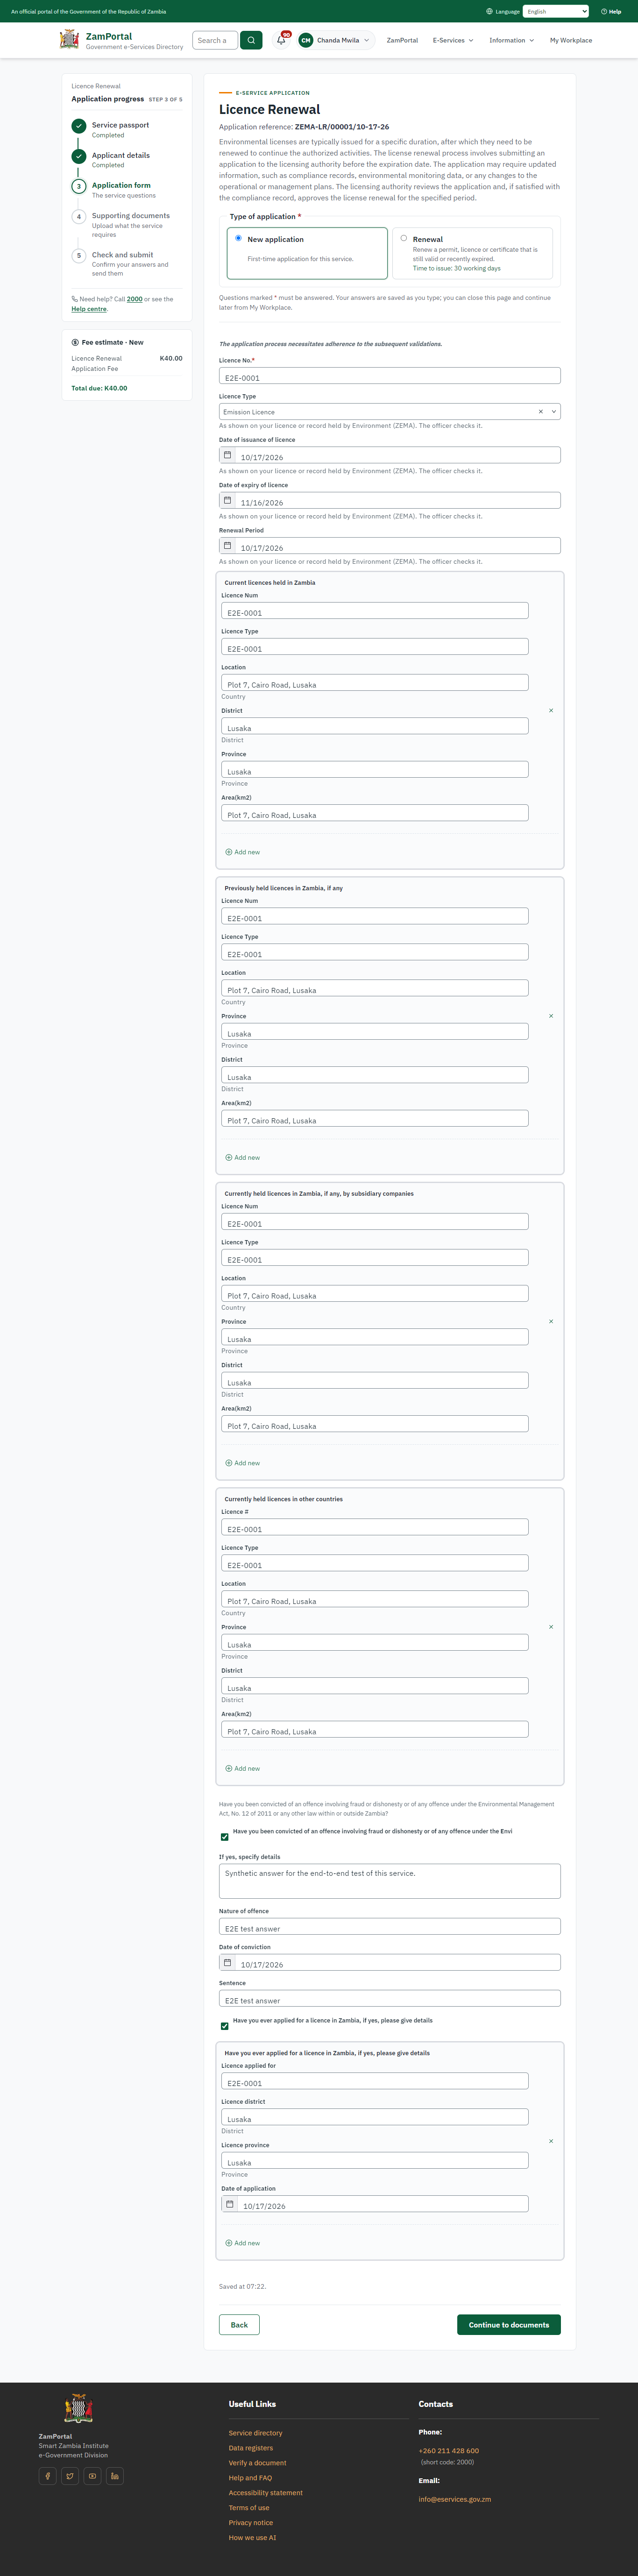Screen dimensions: 638x2576
Task: Open Help in the top bar
Action: (x=611, y=12)
